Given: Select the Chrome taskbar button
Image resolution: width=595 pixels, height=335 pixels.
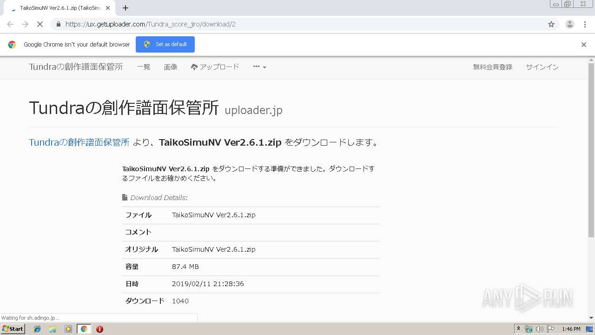Looking at the screenshot, I should tap(84, 329).
